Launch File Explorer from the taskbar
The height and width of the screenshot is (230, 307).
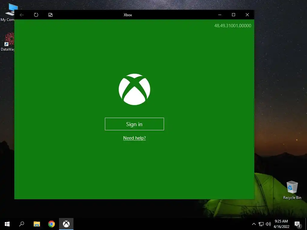tap(37, 224)
